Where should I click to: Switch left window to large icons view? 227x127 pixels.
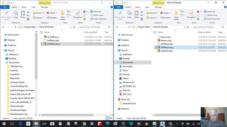click(111, 118)
